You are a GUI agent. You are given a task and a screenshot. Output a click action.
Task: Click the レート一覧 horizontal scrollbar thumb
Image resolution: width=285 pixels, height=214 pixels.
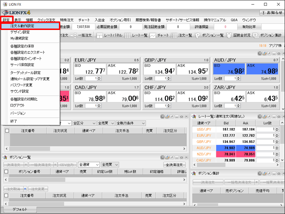coord(211,165)
